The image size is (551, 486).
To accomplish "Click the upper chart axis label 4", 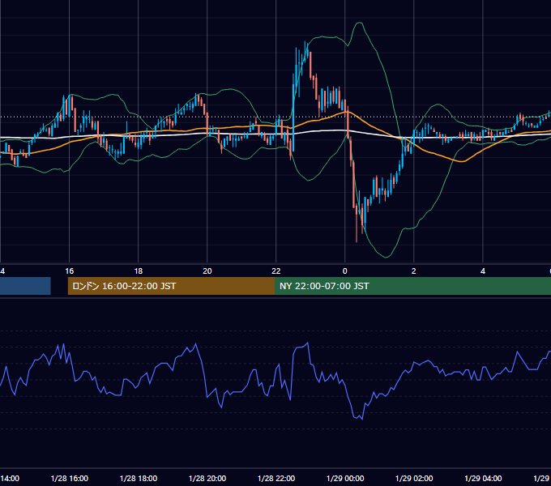I will [482, 271].
